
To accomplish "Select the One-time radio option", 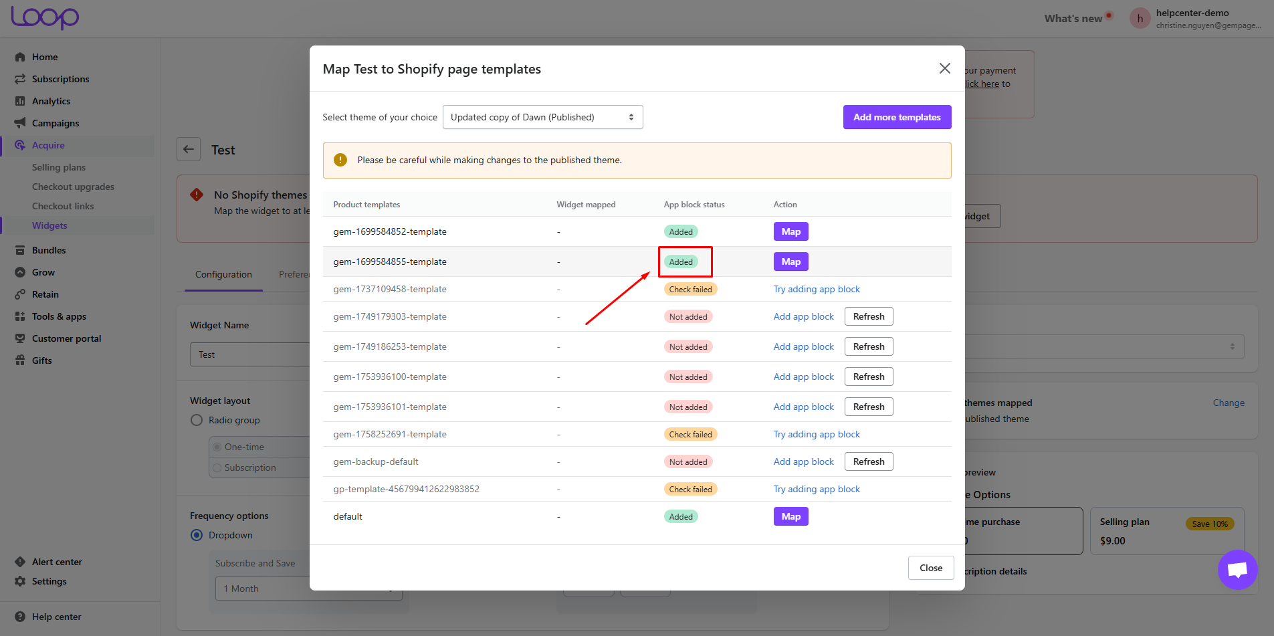I will click(217, 447).
